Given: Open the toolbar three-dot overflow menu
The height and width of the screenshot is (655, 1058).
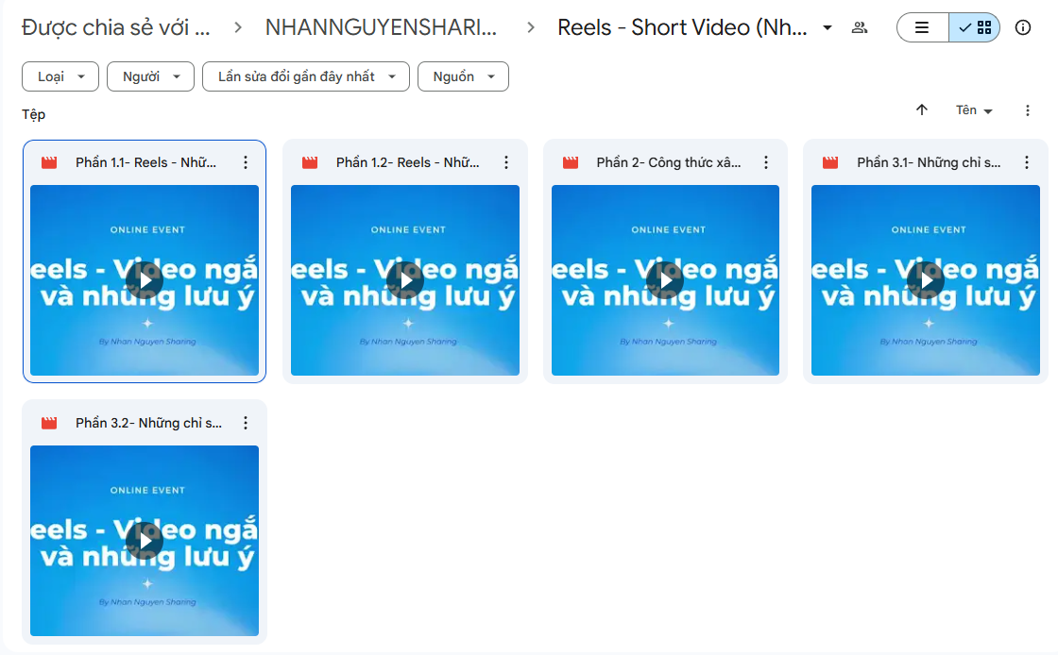Looking at the screenshot, I should coord(1028,110).
